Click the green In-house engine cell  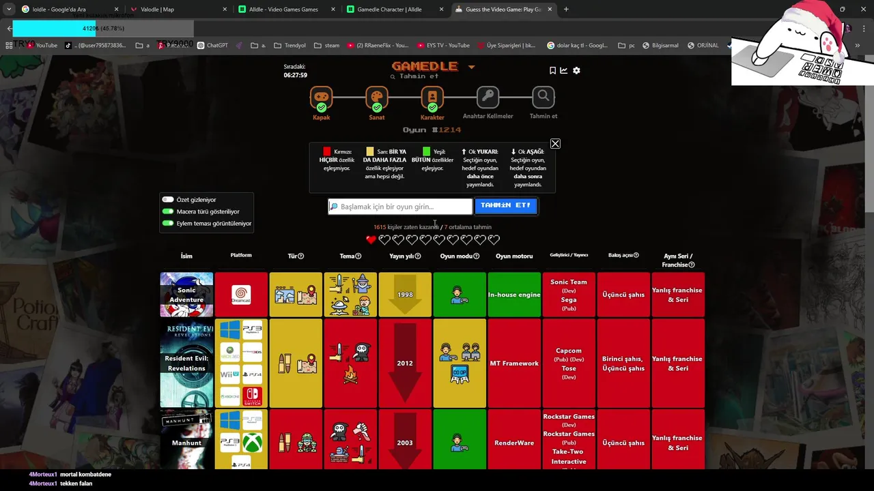point(514,295)
